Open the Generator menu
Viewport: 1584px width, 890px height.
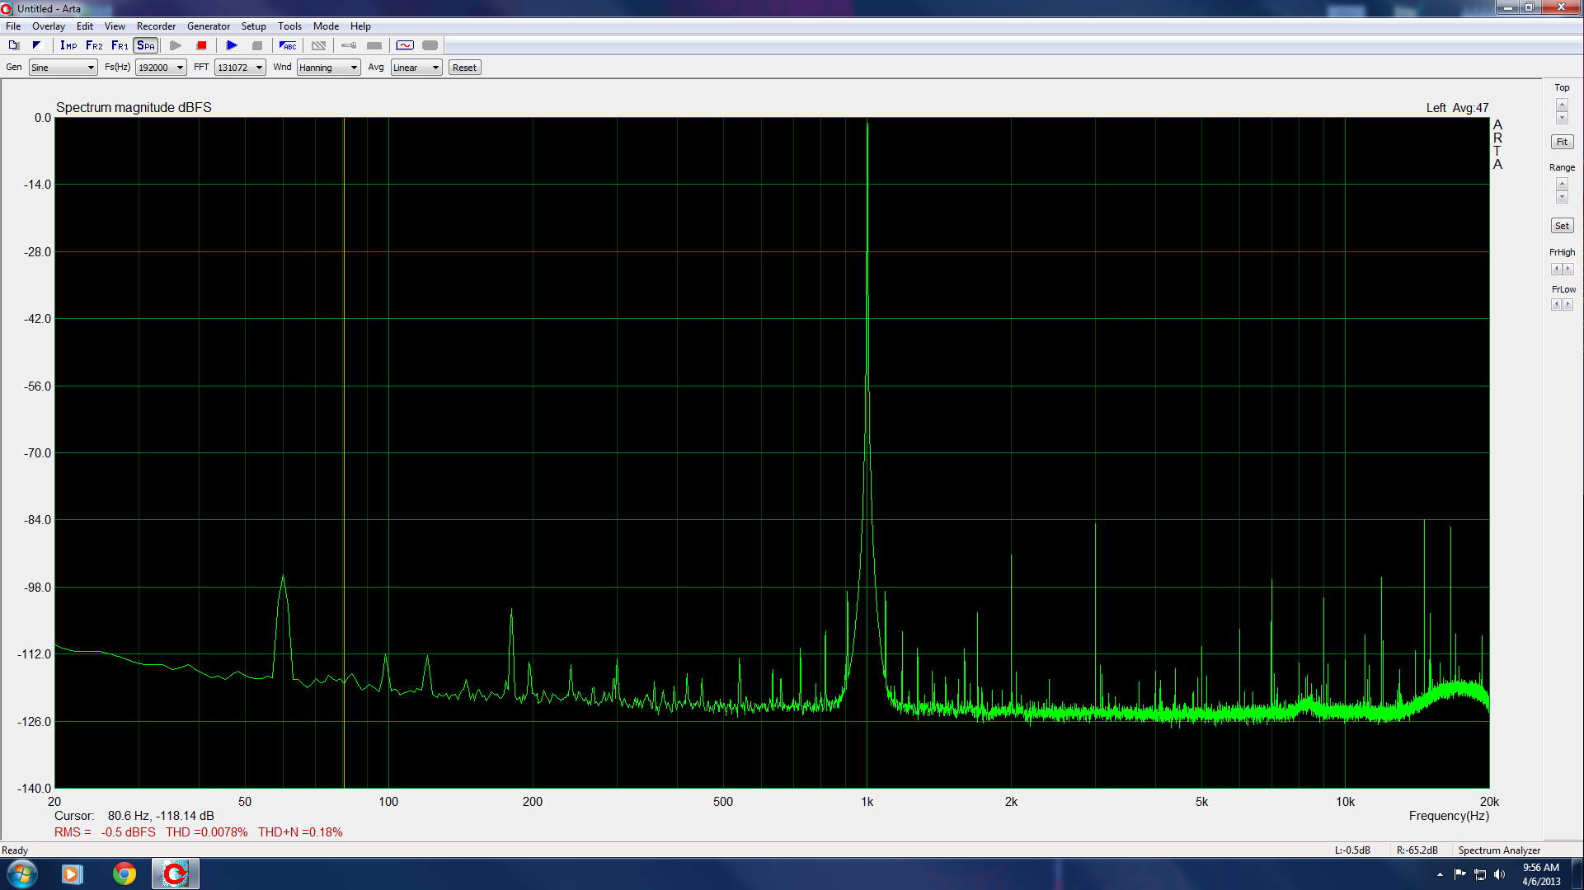[x=209, y=26]
